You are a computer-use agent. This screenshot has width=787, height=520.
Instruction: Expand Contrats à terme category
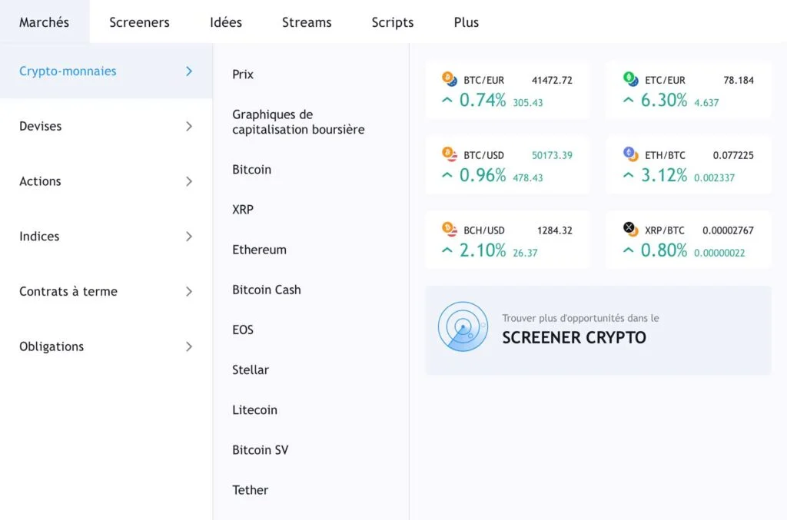click(x=189, y=292)
